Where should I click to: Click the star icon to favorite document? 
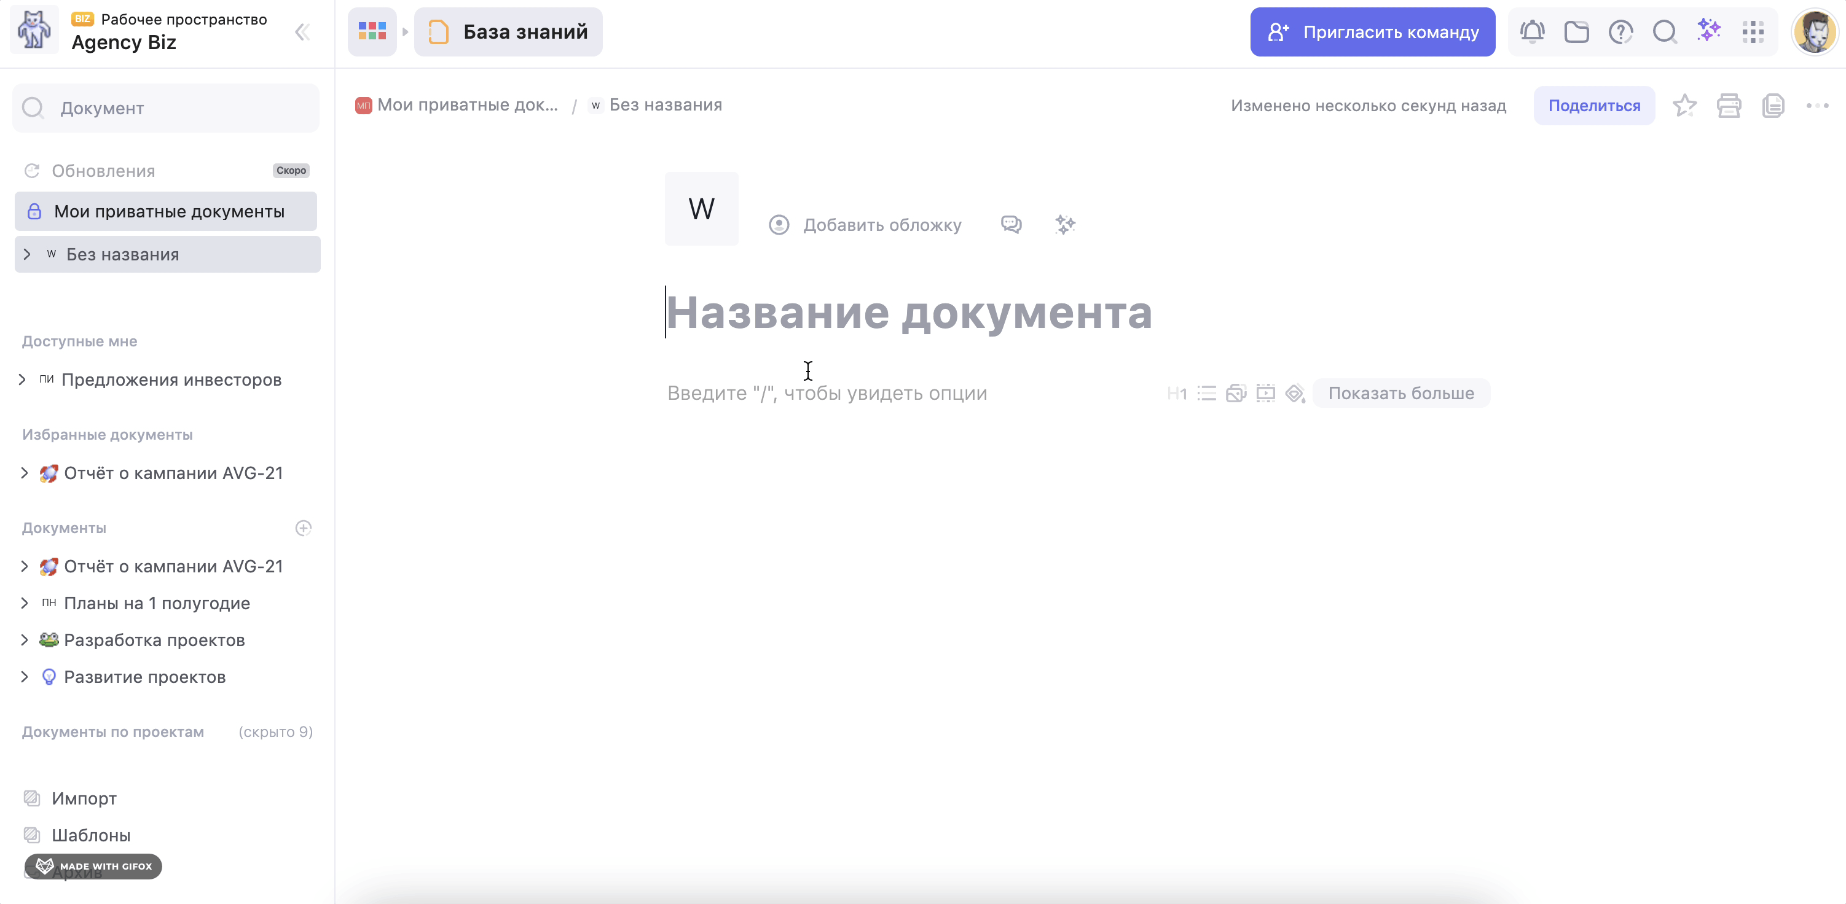pyautogui.click(x=1684, y=106)
